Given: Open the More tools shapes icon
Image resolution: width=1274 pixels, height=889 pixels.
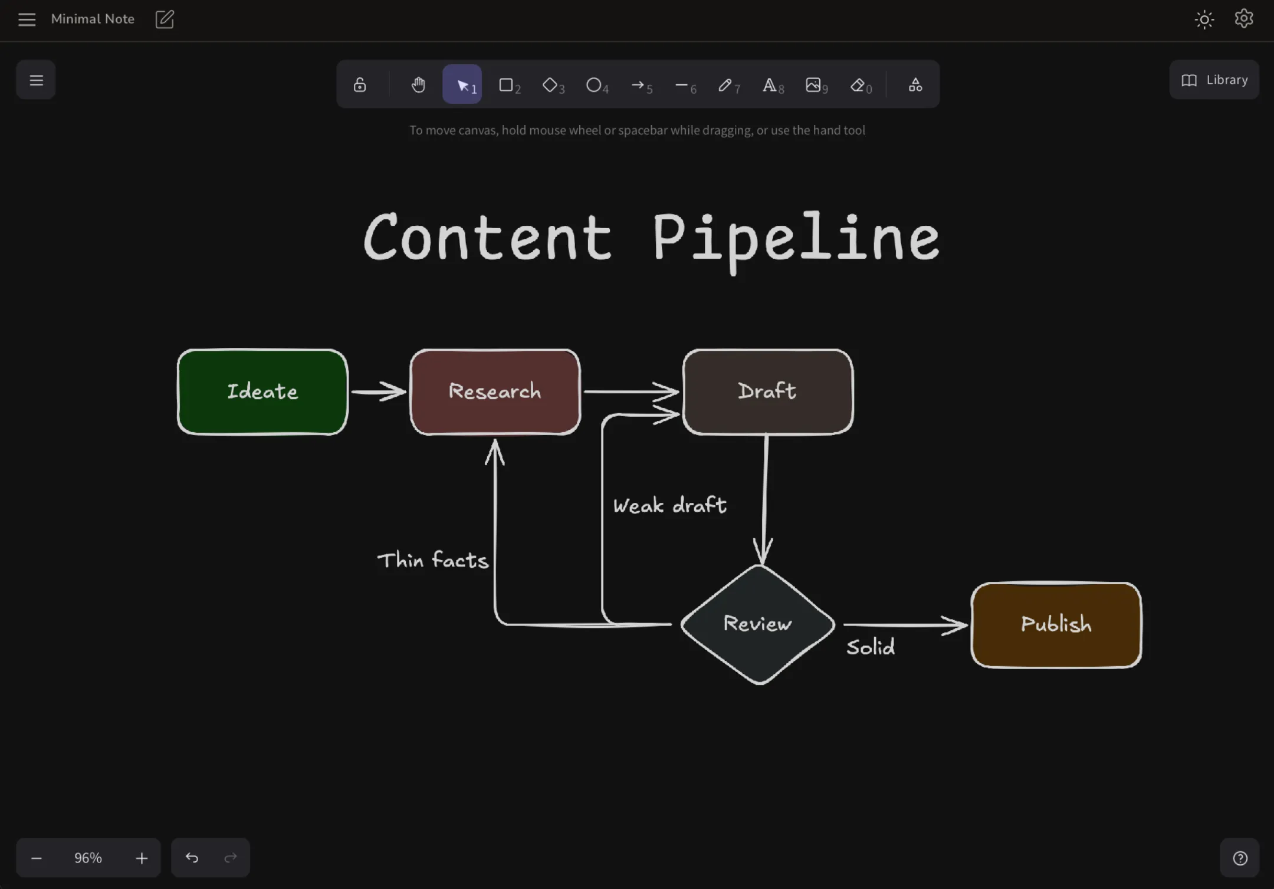Looking at the screenshot, I should click(915, 84).
